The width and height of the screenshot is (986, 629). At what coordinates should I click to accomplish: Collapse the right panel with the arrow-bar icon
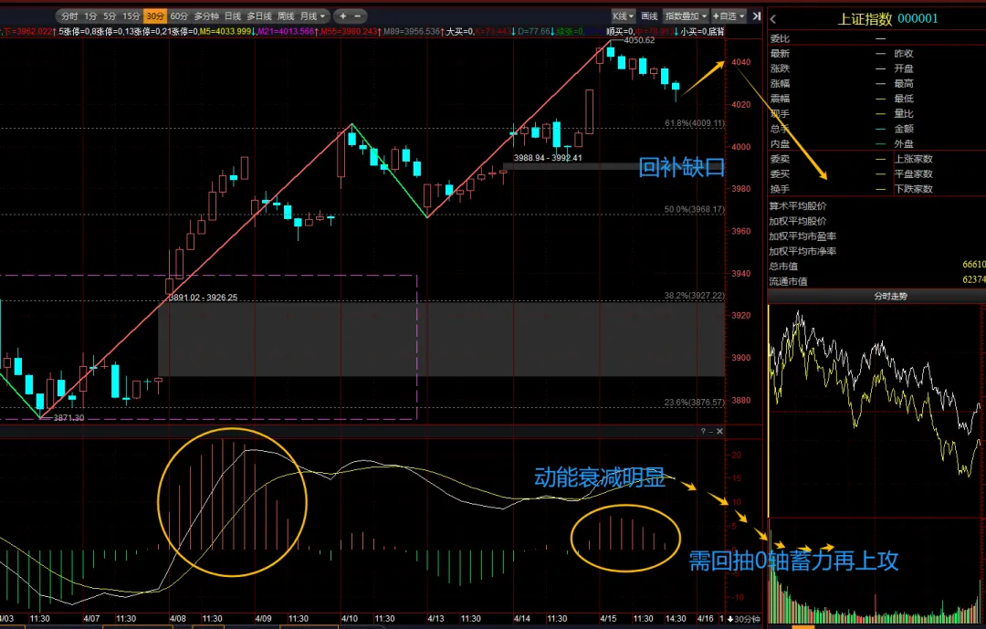click(757, 16)
